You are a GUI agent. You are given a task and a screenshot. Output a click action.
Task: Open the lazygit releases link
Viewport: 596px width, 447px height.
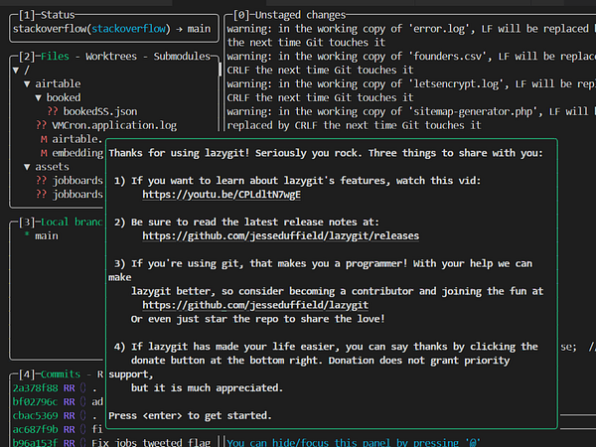[280, 236]
